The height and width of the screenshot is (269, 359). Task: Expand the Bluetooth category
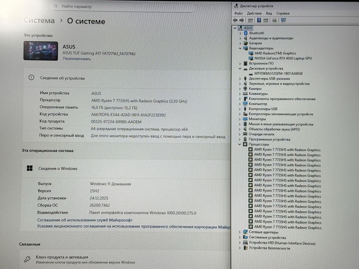click(240, 33)
